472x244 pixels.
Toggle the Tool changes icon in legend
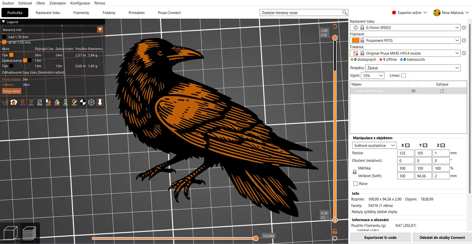[48, 102]
